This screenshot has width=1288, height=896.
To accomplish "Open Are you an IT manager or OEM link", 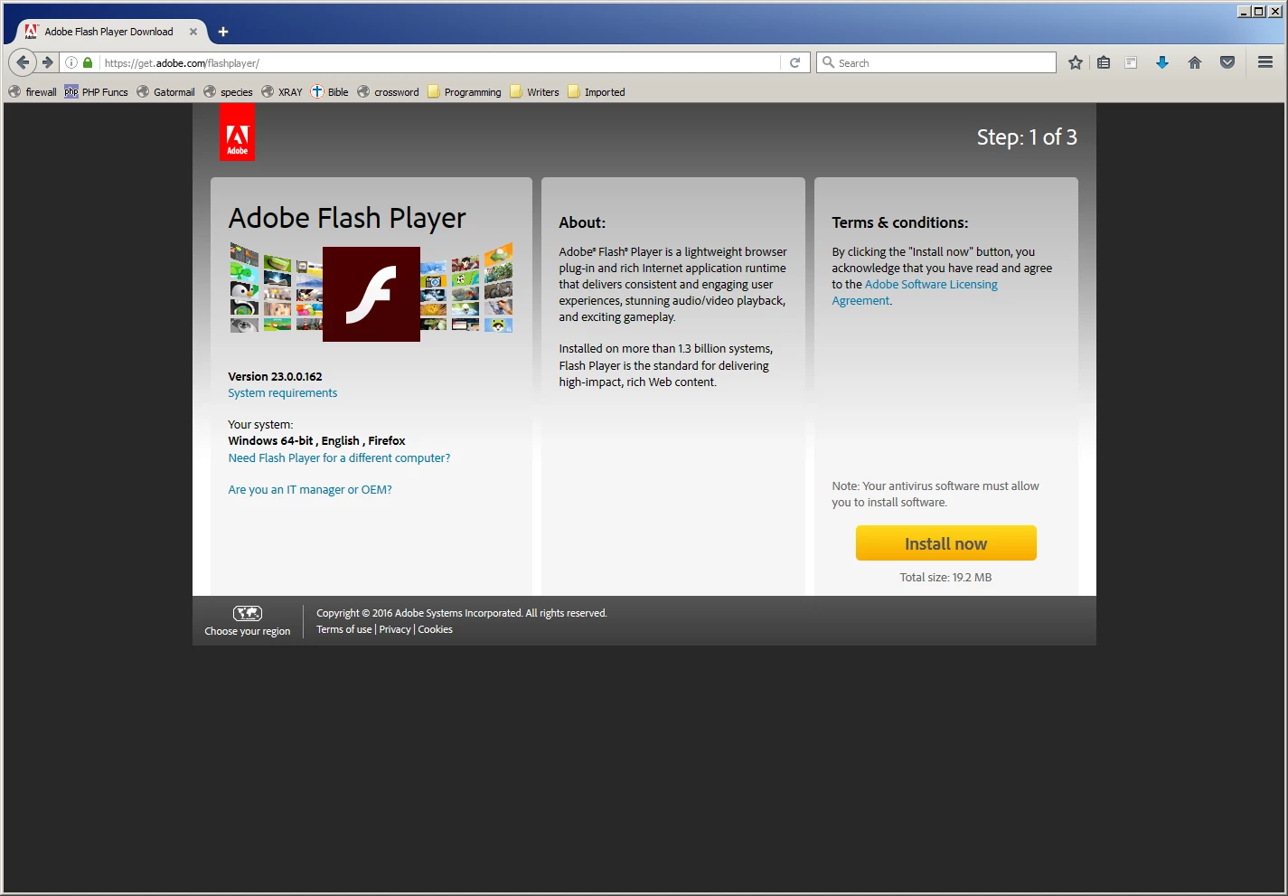I will (310, 490).
